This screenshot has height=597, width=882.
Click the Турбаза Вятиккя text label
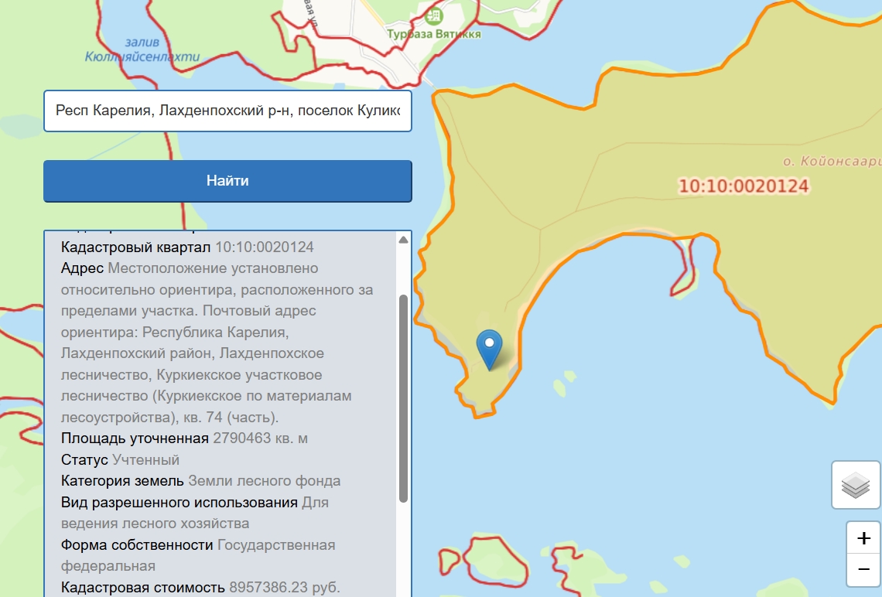(x=434, y=34)
